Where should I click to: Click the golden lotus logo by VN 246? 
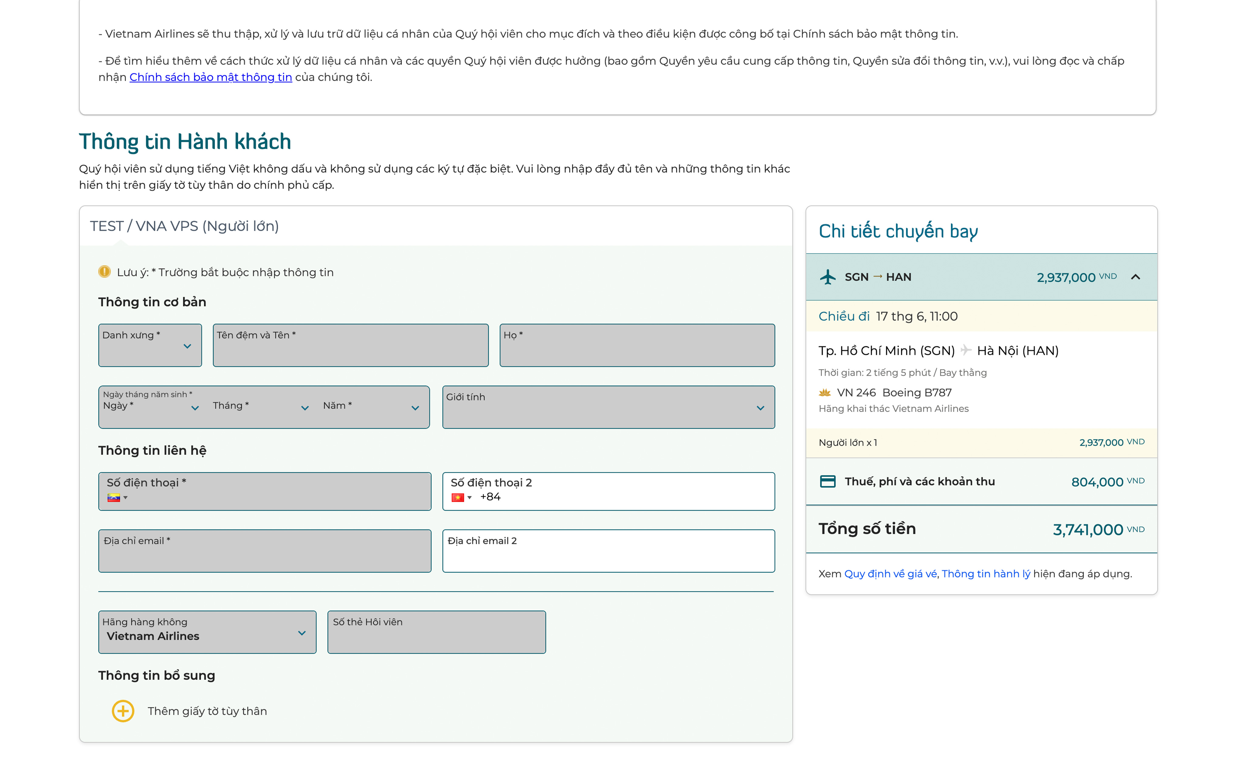(x=825, y=392)
